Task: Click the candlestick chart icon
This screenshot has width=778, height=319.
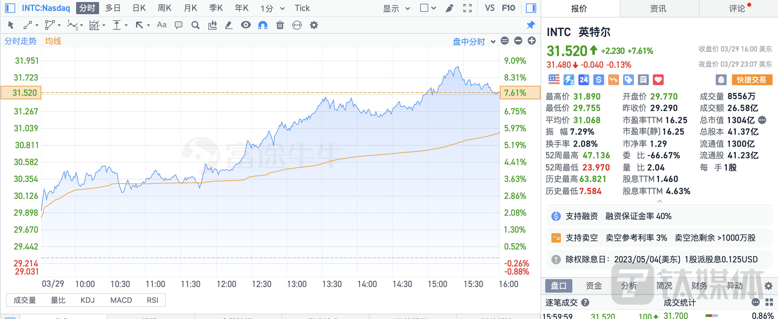Action: click(x=212, y=25)
